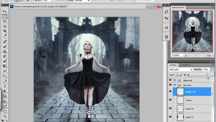Select the Gradient tool
Screen dimensions: 216x122
coord(5,66)
